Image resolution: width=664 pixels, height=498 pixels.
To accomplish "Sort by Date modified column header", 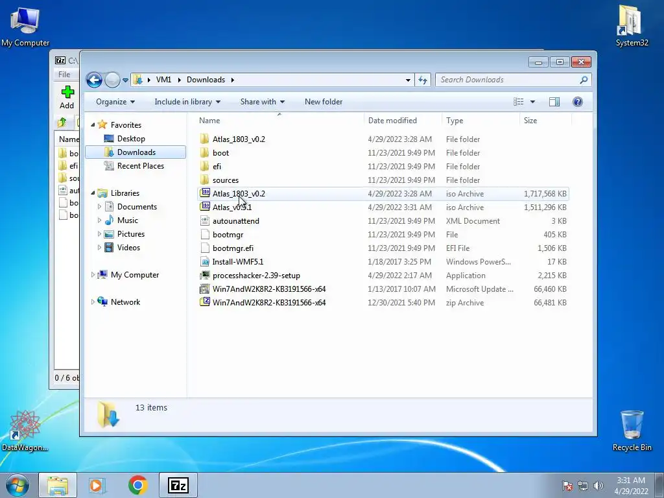I will [x=403, y=120].
